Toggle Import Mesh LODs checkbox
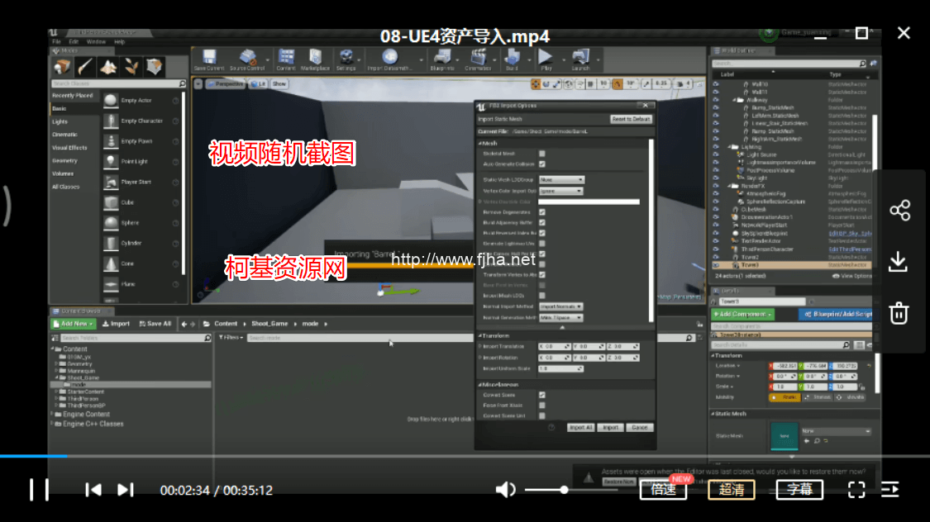Viewport: 930px width, 522px height. click(x=542, y=296)
